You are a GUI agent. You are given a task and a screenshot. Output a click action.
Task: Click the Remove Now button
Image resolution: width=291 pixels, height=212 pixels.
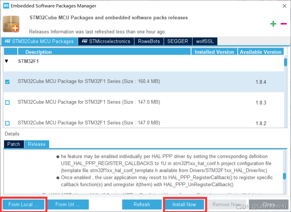(227, 204)
